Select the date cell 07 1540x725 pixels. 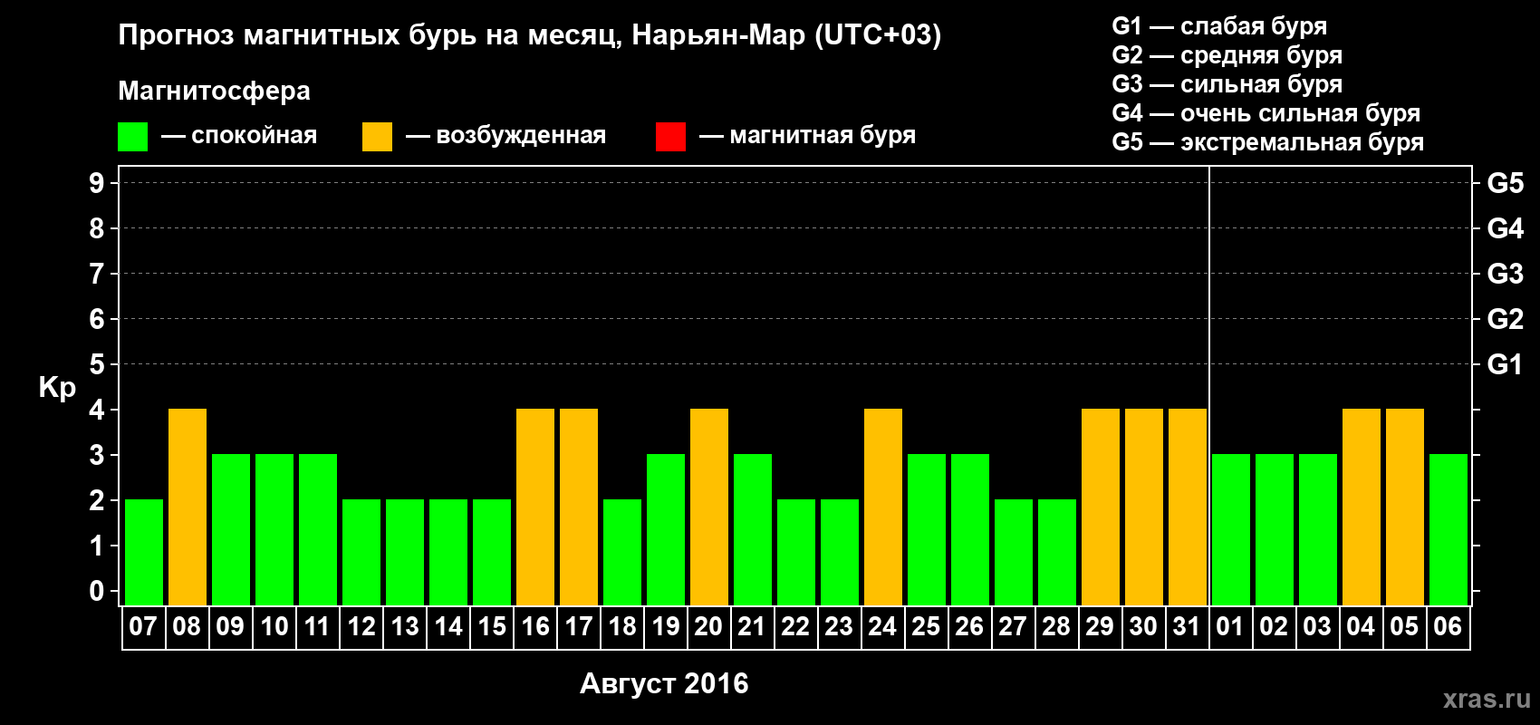(x=143, y=627)
